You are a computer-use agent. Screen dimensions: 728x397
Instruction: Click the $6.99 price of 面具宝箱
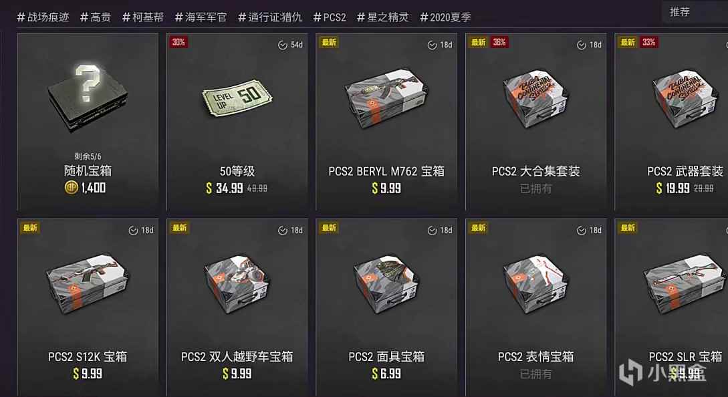[x=386, y=374]
